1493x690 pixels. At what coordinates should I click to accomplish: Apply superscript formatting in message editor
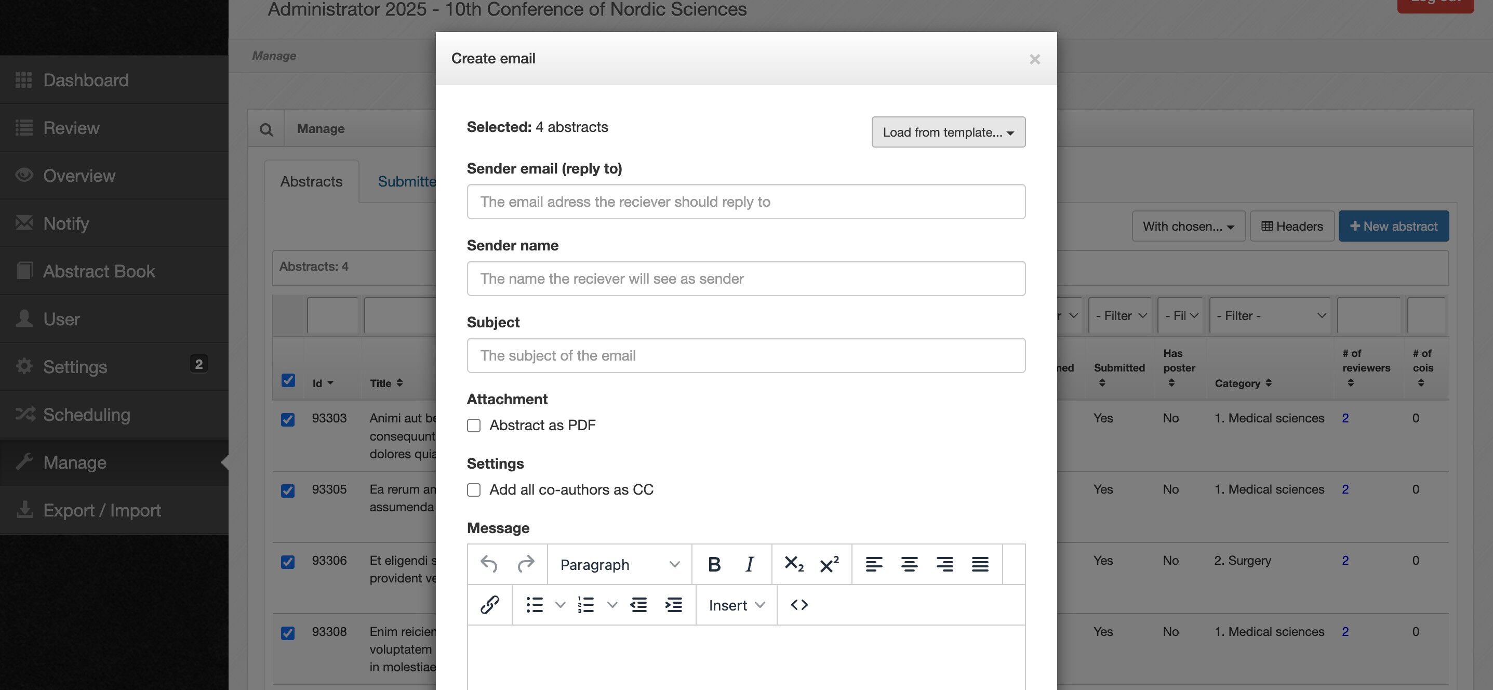[x=829, y=564]
